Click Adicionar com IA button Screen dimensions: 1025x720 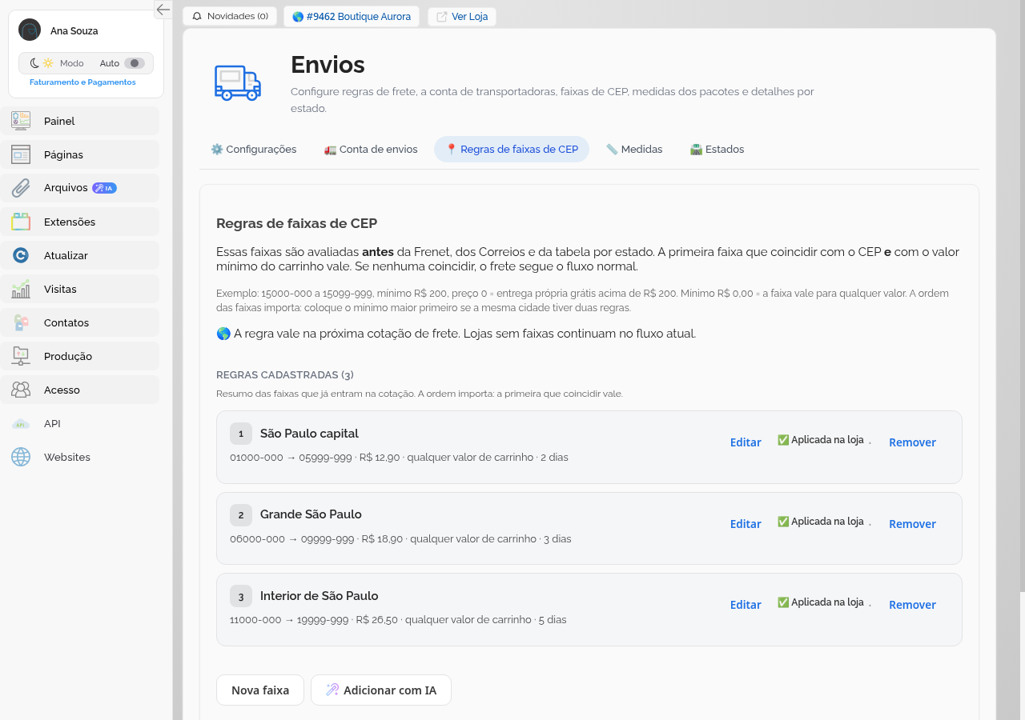[x=381, y=690]
